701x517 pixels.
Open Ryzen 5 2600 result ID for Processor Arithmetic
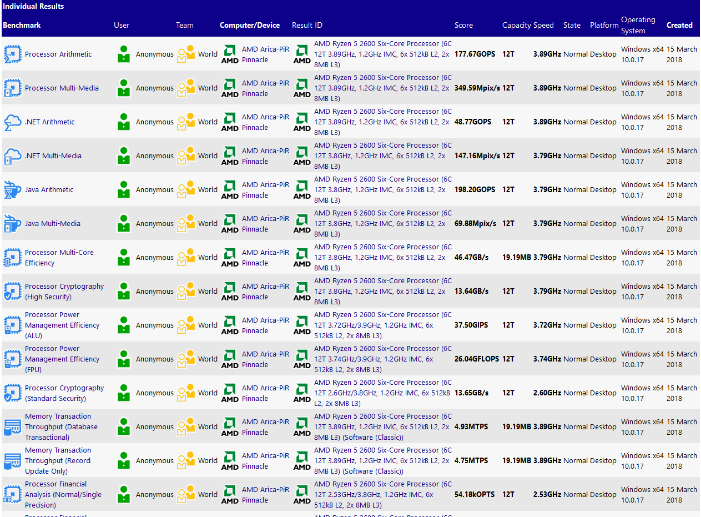coord(383,54)
